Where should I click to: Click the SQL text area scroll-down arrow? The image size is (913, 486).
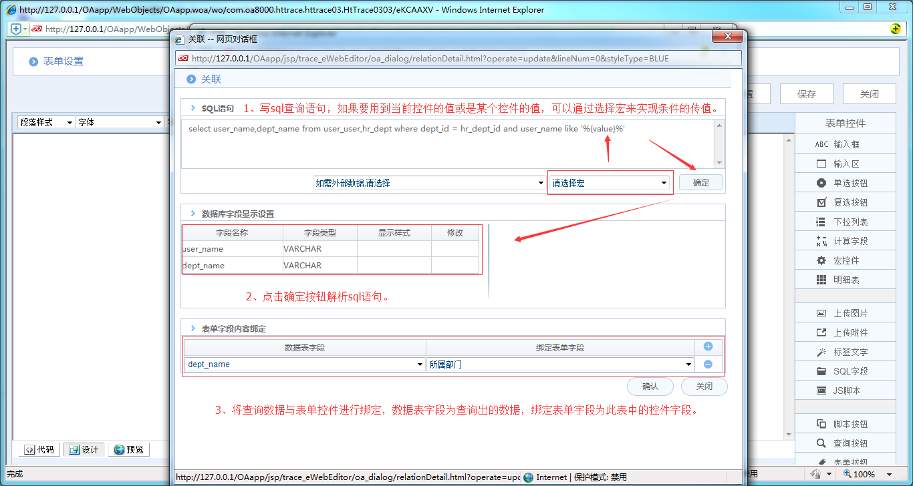coord(719,162)
